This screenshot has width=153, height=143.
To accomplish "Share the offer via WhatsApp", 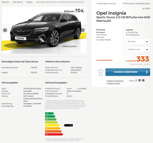I will point(136,81).
